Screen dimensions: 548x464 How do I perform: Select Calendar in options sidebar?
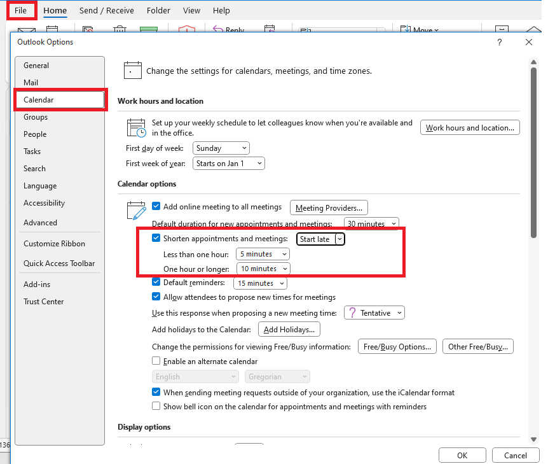(60, 100)
